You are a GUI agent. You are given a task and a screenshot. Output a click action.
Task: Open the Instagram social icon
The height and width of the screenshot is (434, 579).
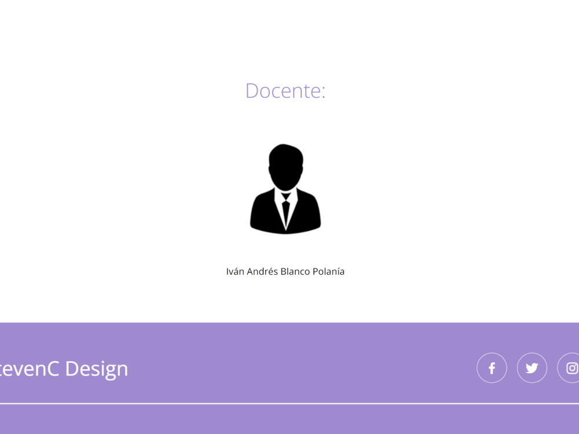[569, 368]
